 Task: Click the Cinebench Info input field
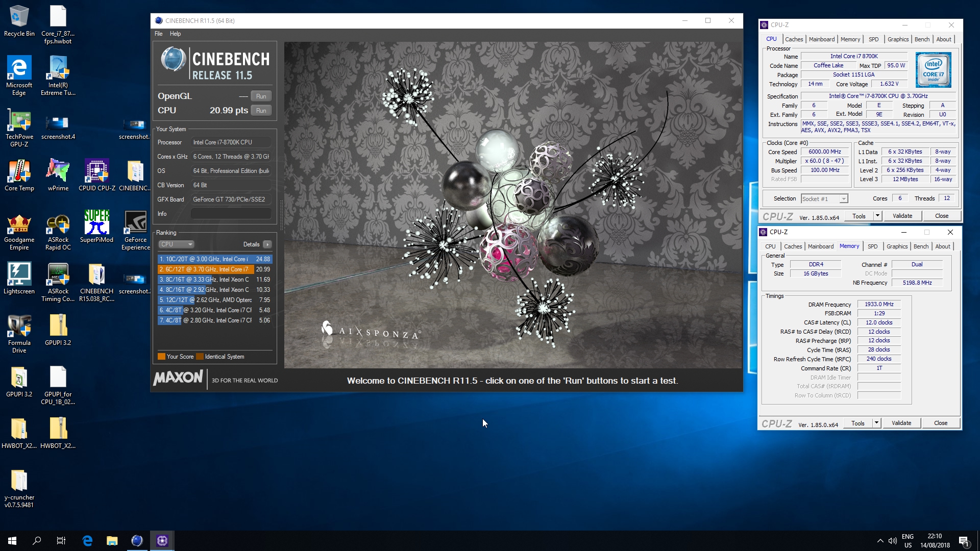coord(231,214)
